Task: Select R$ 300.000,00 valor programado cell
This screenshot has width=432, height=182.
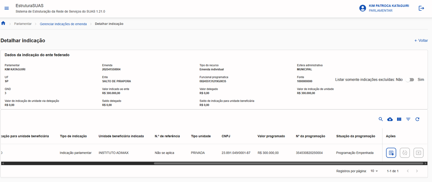Action: [268, 153]
